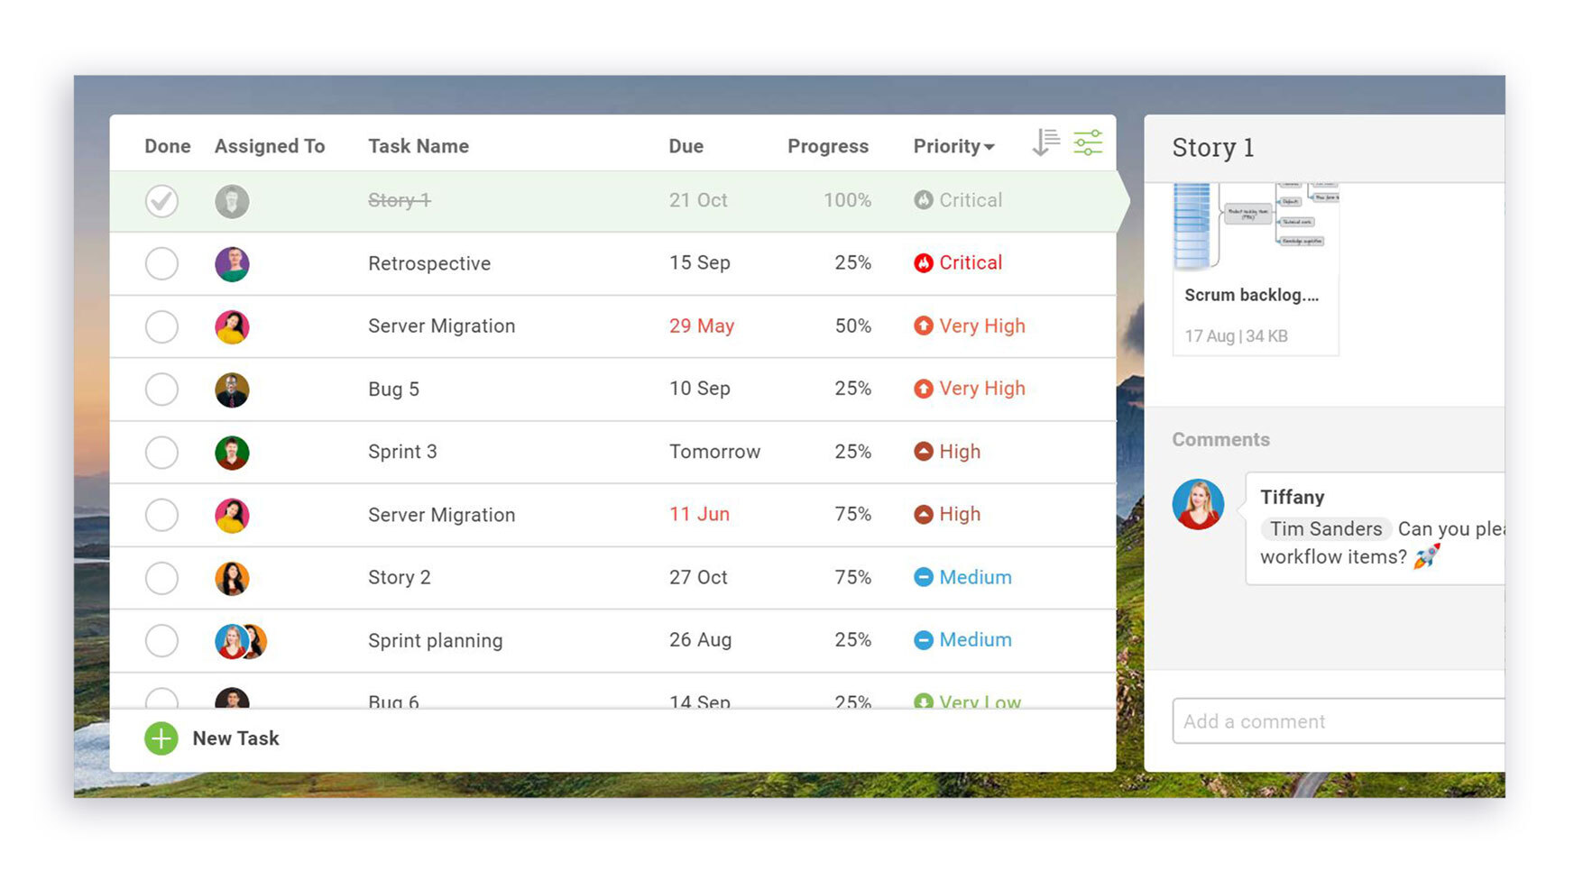Click the Progress column header

coord(828,146)
